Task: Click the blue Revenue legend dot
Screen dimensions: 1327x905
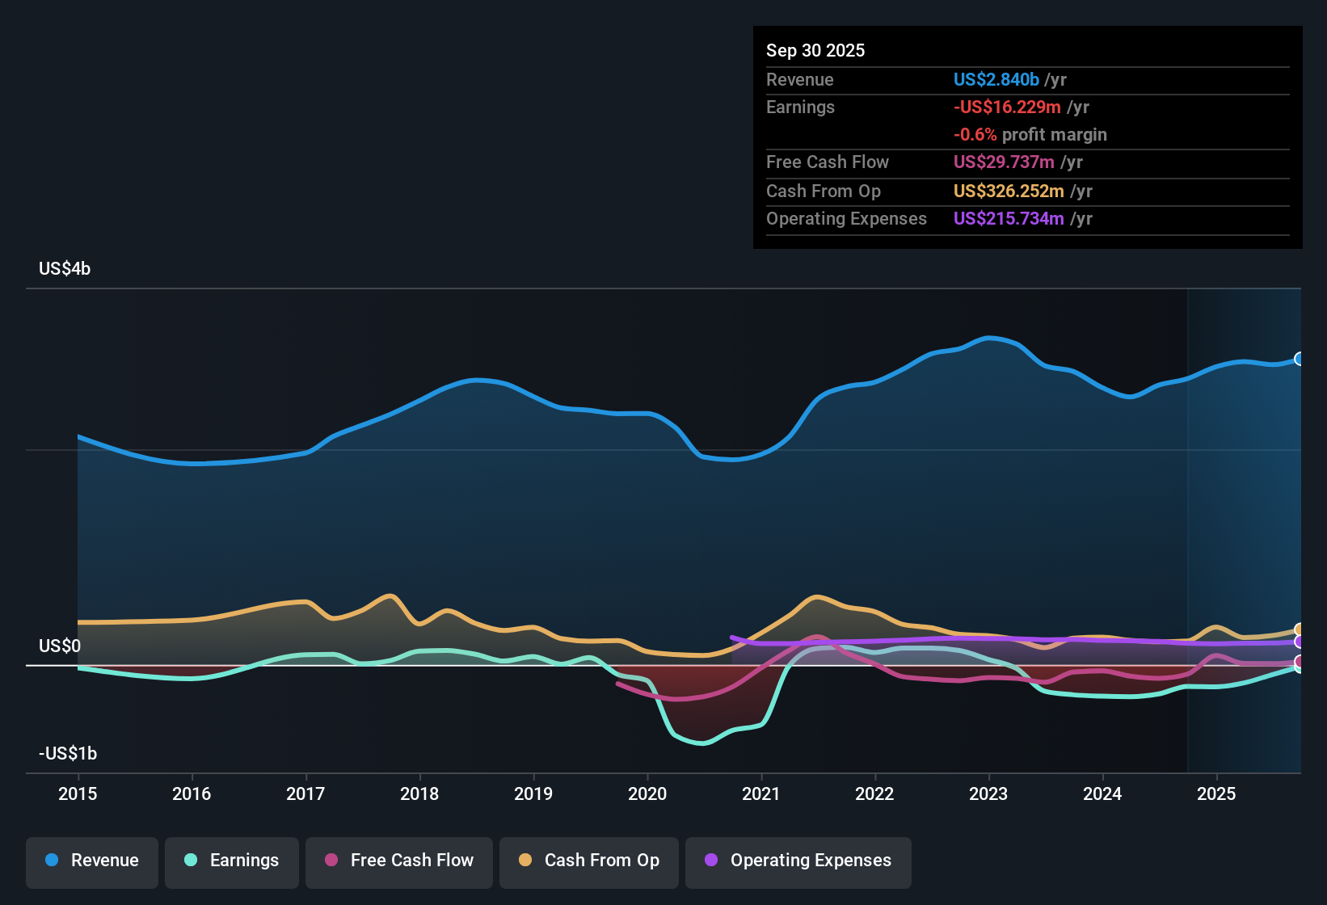Action: coord(51,861)
